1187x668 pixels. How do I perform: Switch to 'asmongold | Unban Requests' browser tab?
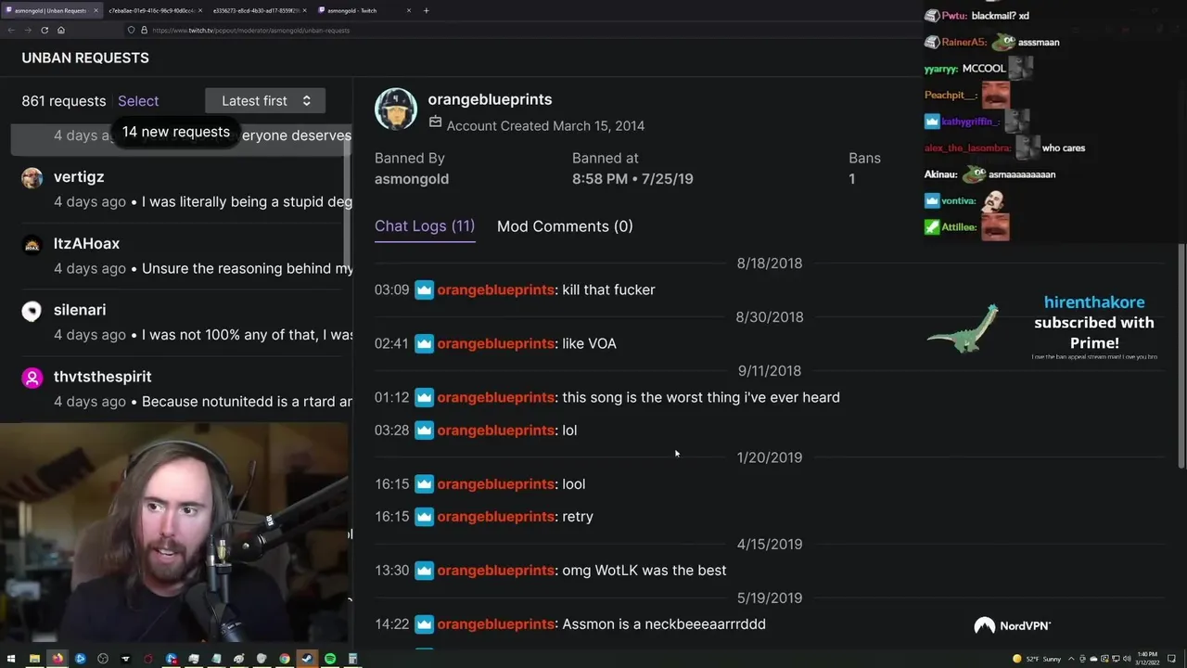tap(50, 10)
